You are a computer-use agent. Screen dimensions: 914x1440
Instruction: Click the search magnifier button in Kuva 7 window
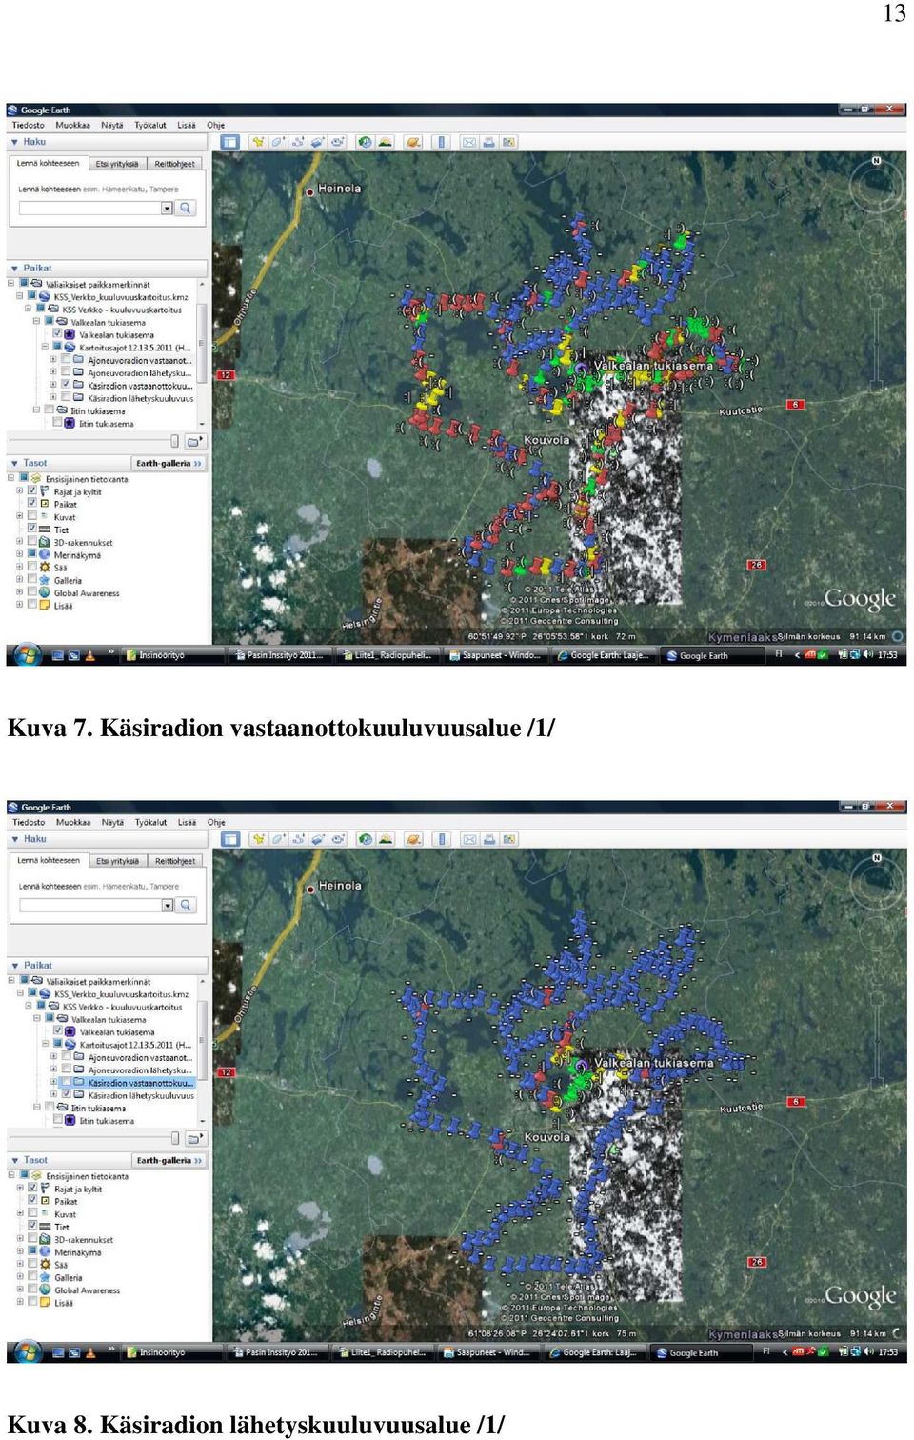click(x=187, y=208)
